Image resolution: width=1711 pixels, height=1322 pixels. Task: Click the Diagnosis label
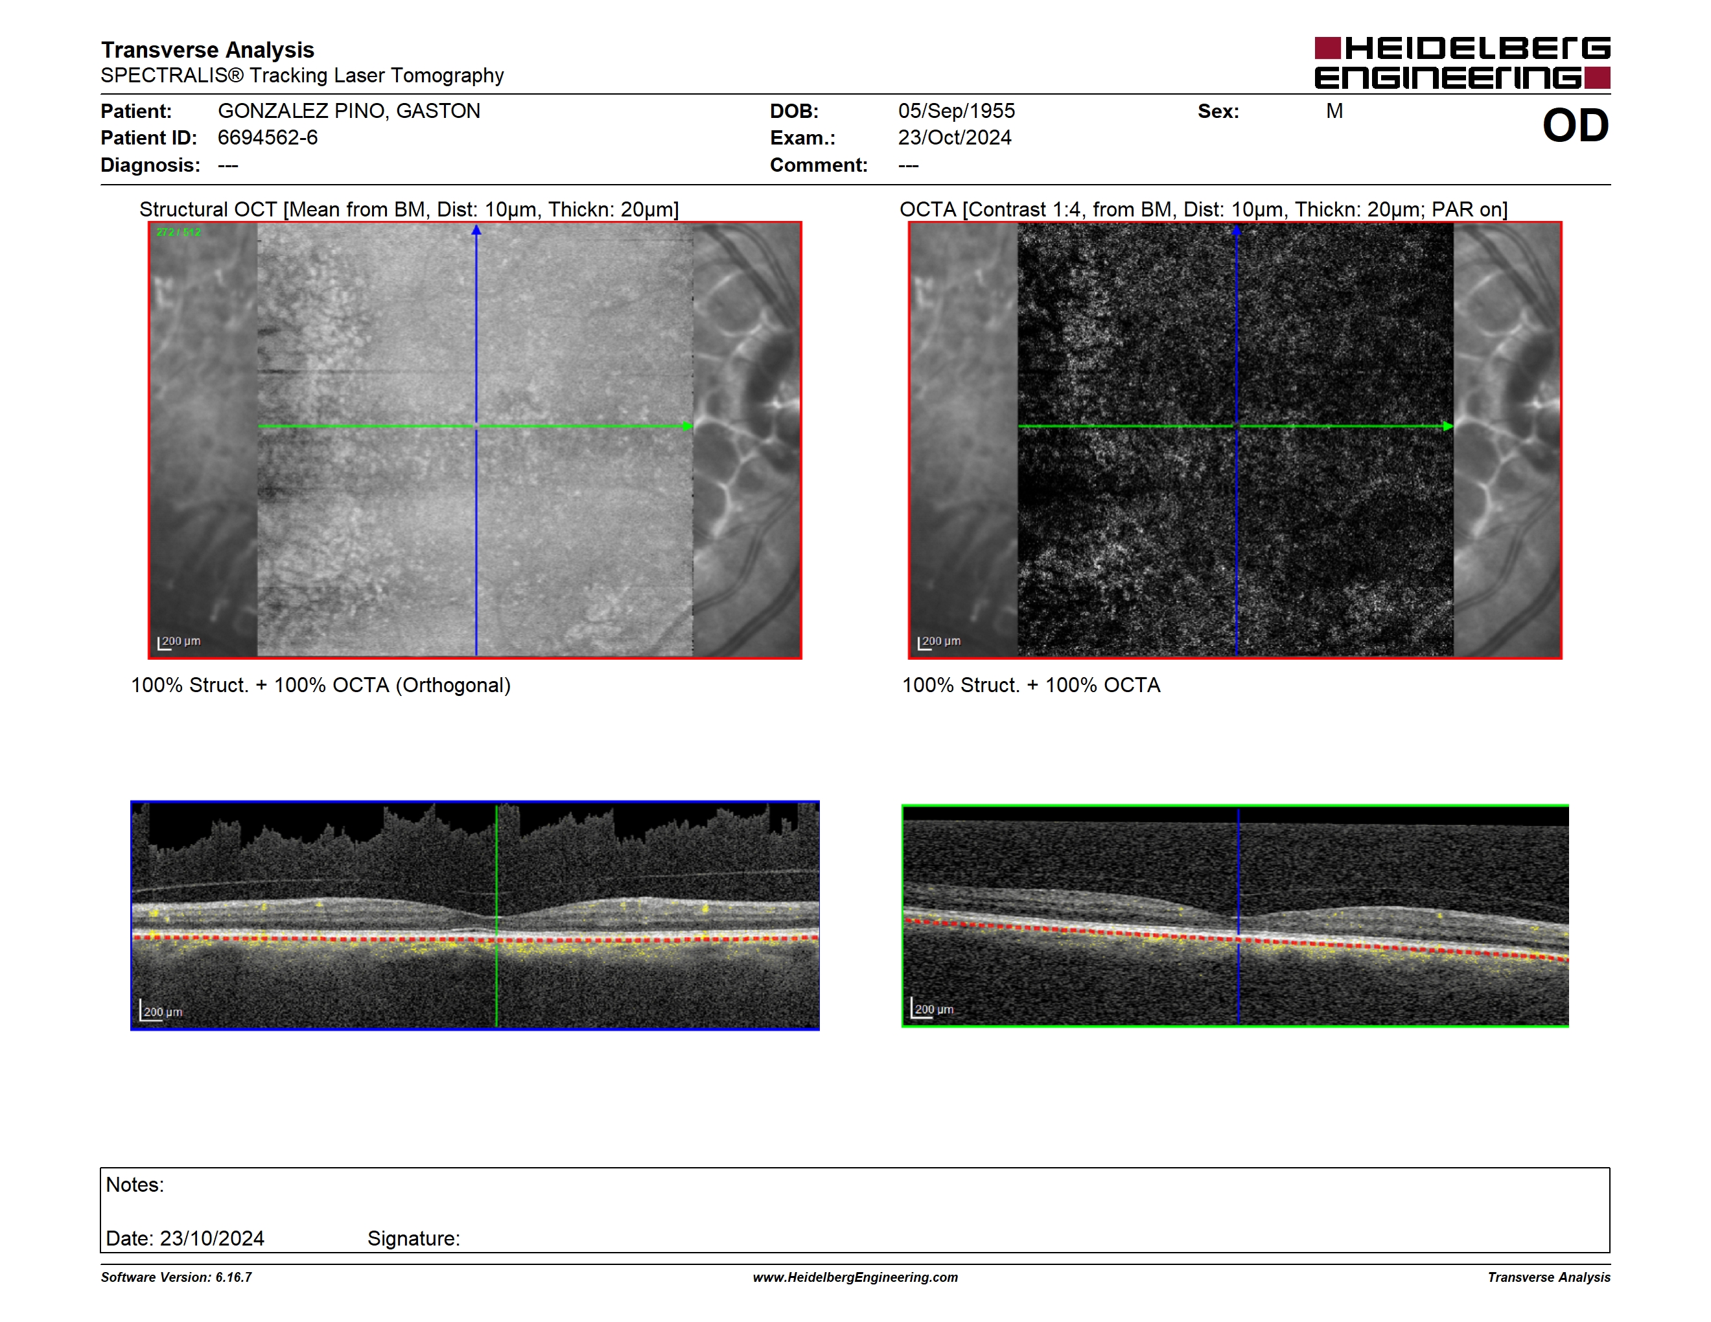coord(150,165)
